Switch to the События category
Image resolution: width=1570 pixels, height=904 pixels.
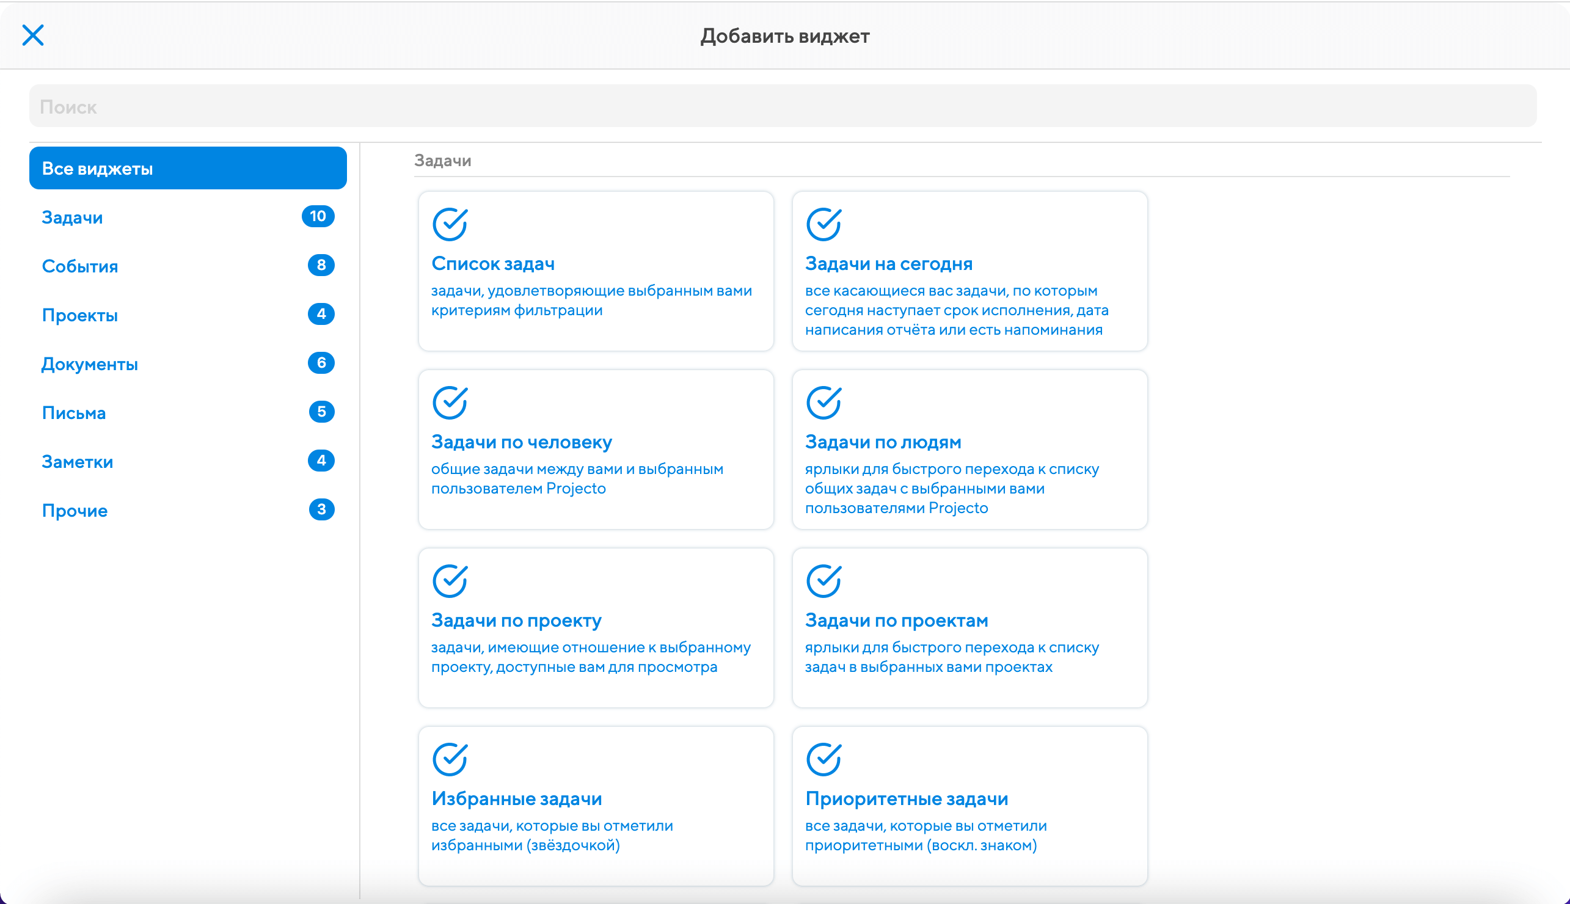[79, 266]
